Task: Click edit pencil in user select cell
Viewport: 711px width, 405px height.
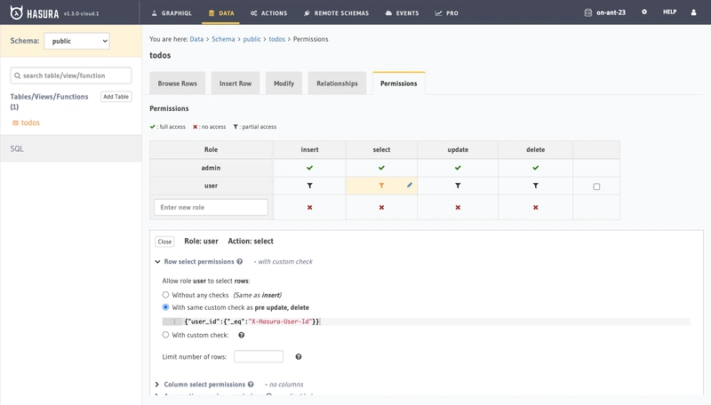Action: 410,185
